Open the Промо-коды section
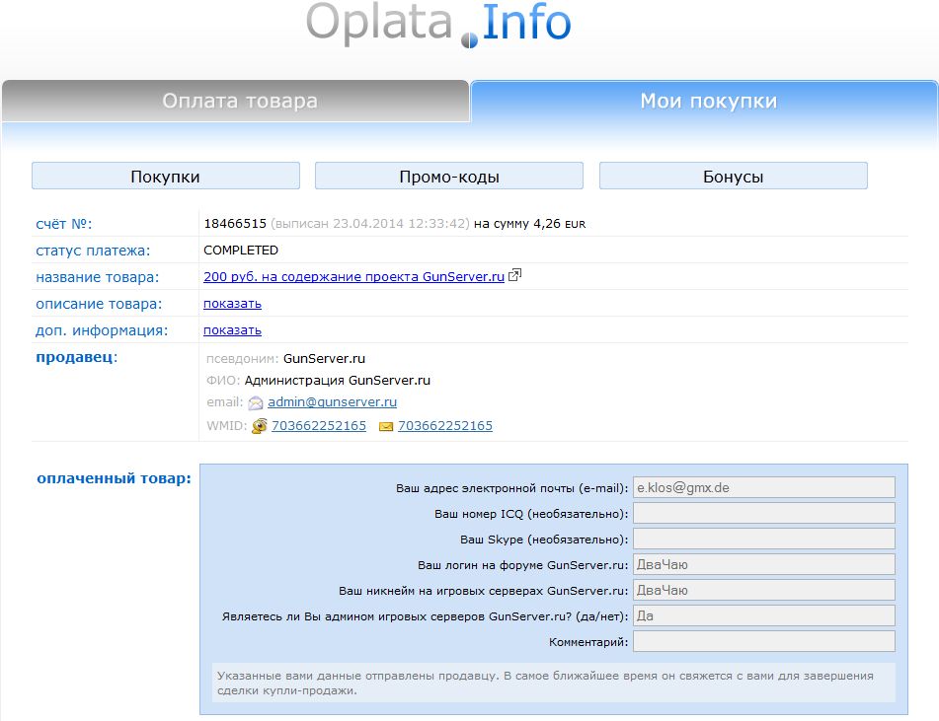Screen dimensions: 939x721 tap(448, 177)
